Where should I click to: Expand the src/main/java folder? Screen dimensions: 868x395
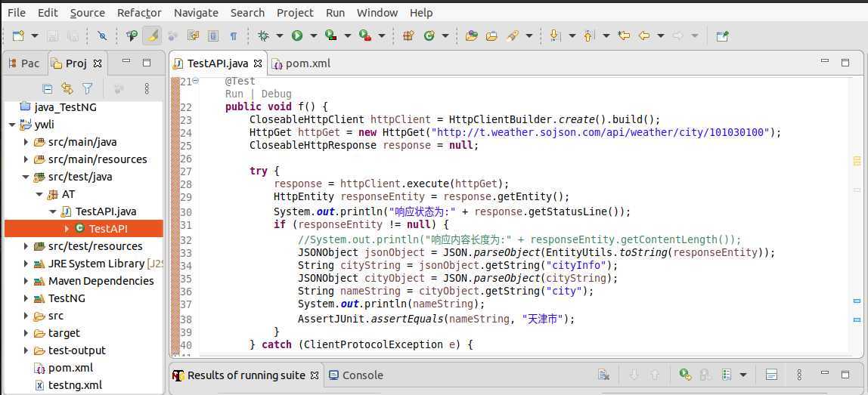(x=26, y=142)
